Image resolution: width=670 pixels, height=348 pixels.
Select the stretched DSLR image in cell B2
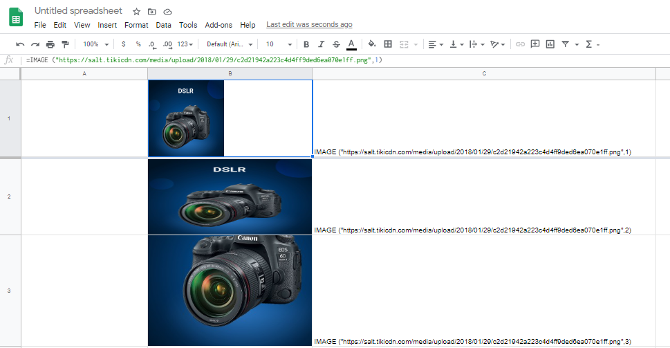pyautogui.click(x=230, y=196)
